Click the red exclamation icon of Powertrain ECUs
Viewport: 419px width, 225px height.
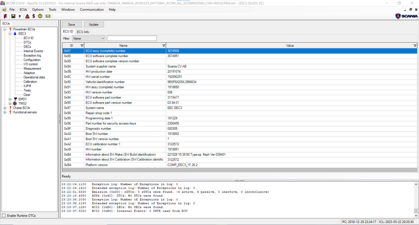coord(10,29)
